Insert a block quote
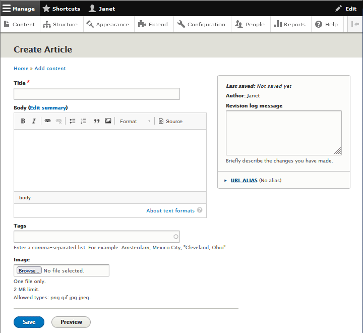Screen dimensions: 363x333 (97, 121)
